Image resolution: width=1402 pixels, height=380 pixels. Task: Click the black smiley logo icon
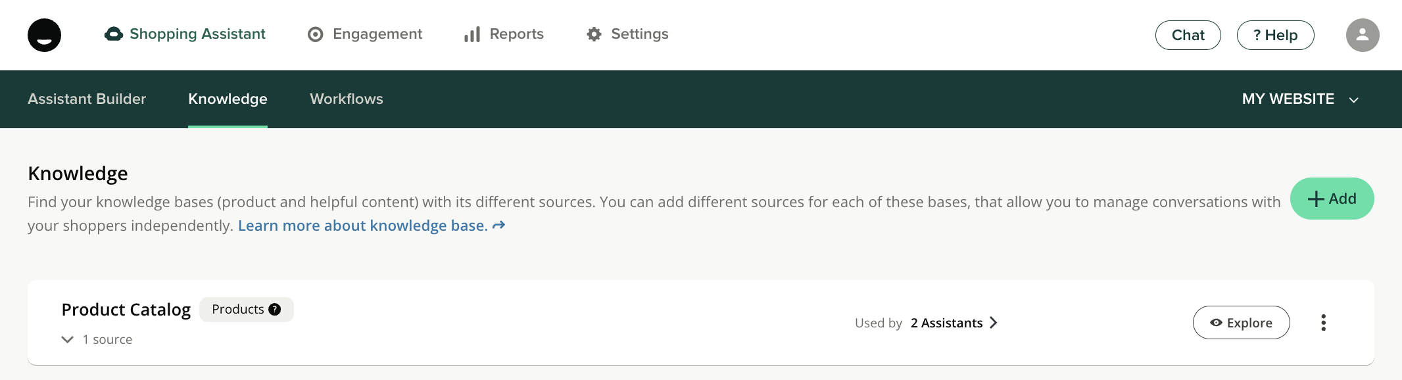click(44, 35)
